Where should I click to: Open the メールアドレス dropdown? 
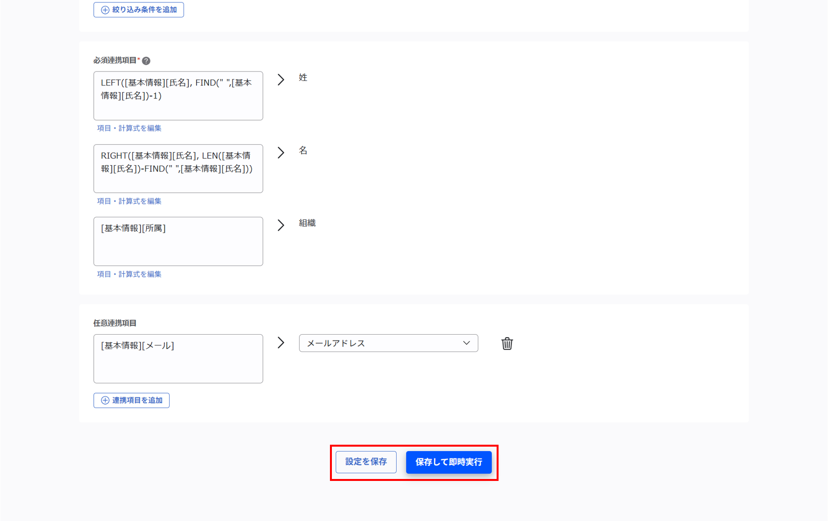click(x=388, y=343)
